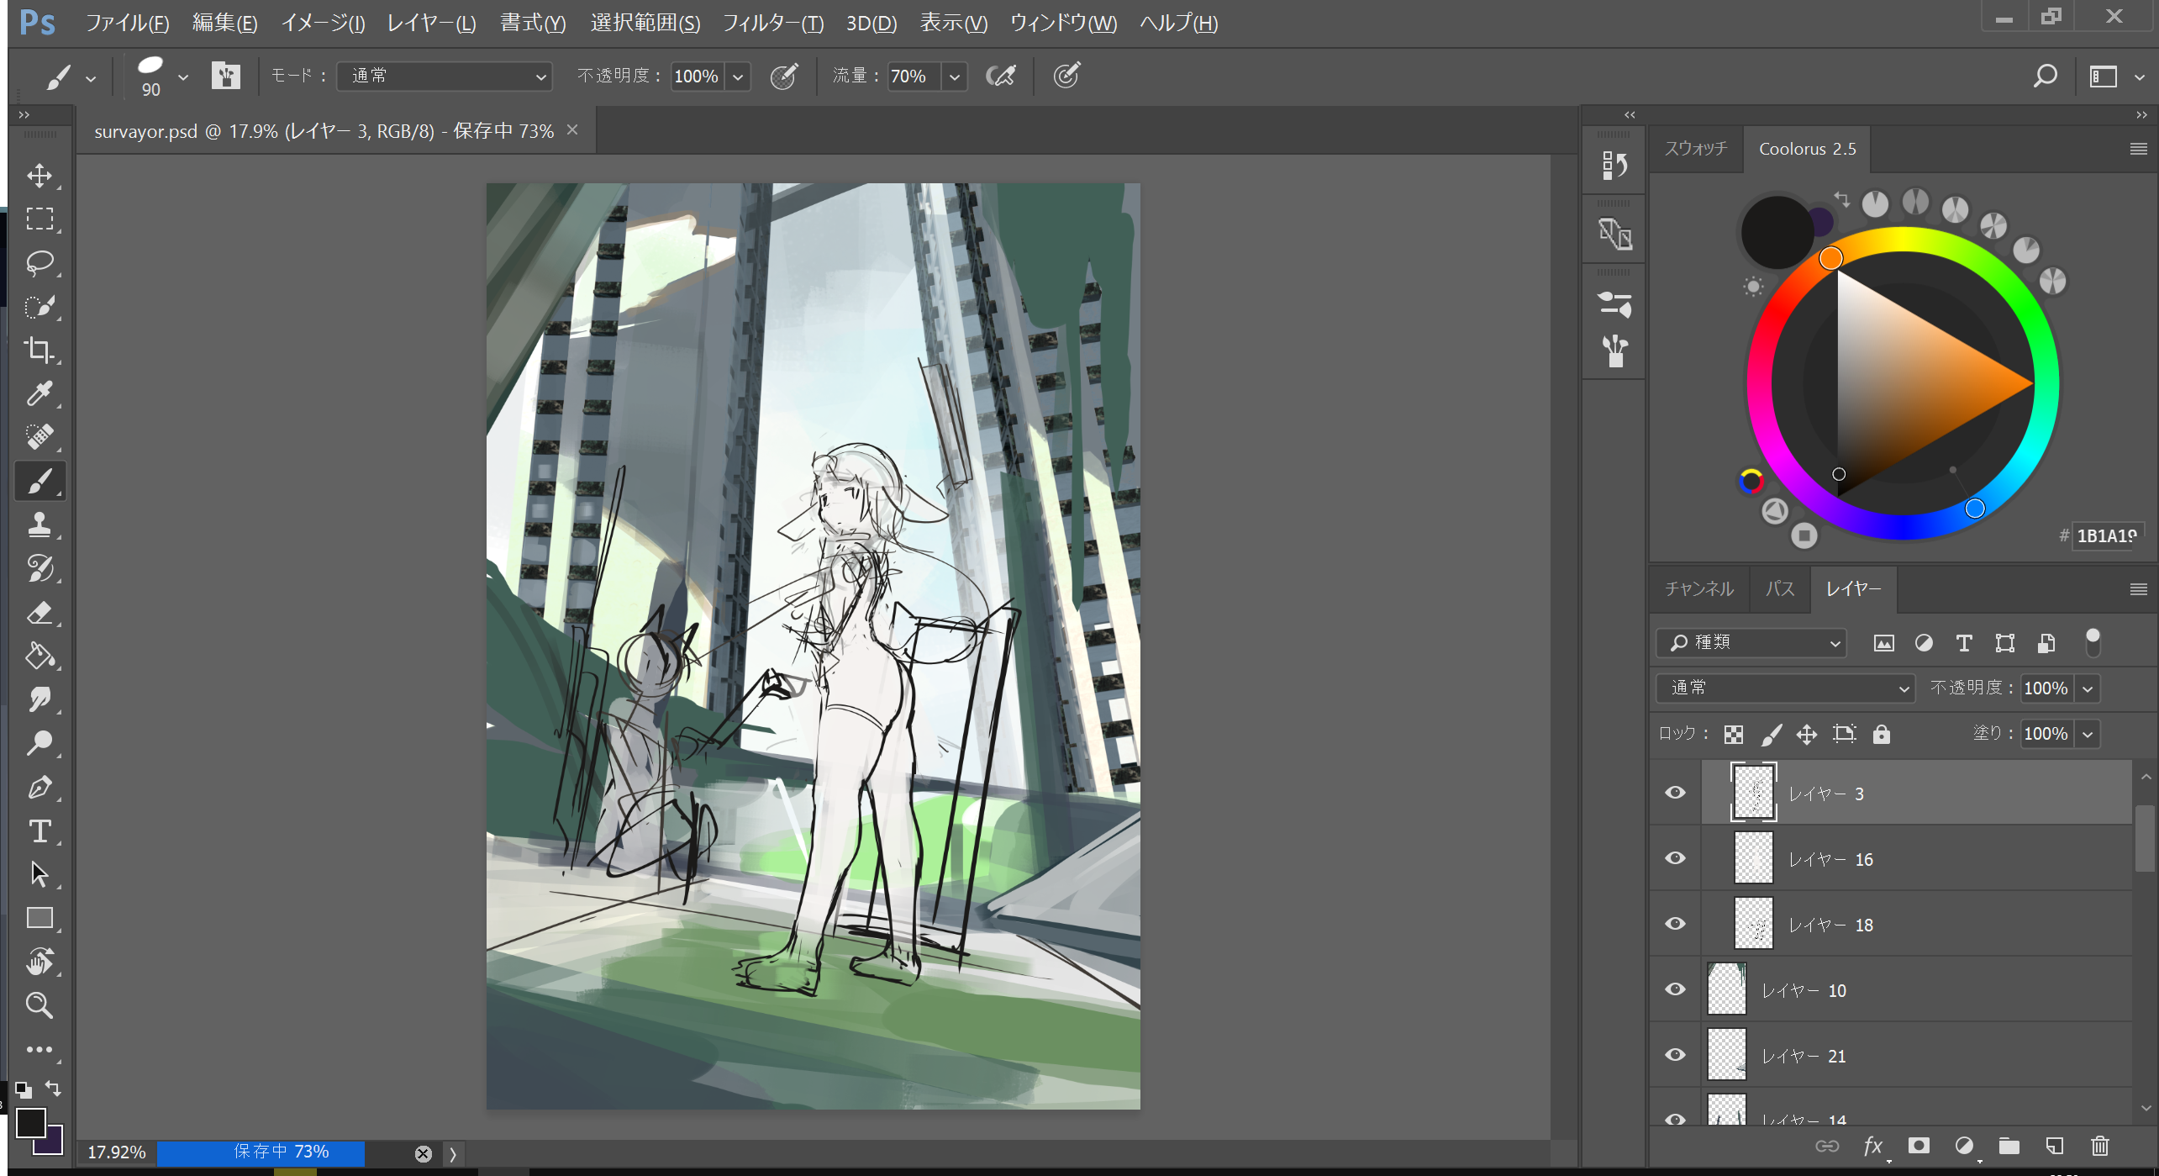This screenshot has height=1176, width=2159.
Task: Hide layer レイヤー 21
Action: 1675,1055
